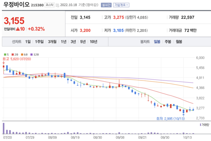The image size is (211, 141).
Task: Click the 하한가 2,205 text
Action: [136, 31]
